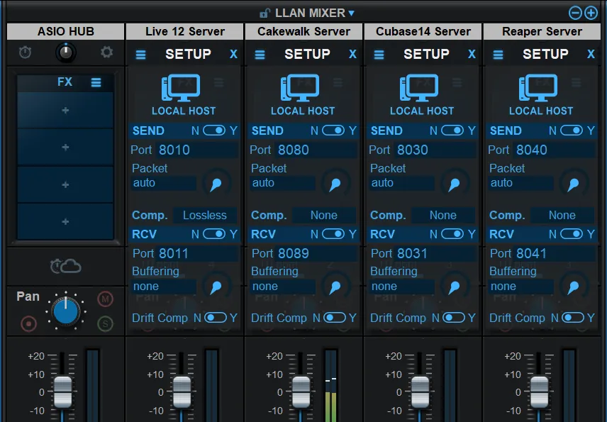Click the Packet knob on Live 12 Server
The width and height of the screenshot is (607, 422).
tap(217, 183)
